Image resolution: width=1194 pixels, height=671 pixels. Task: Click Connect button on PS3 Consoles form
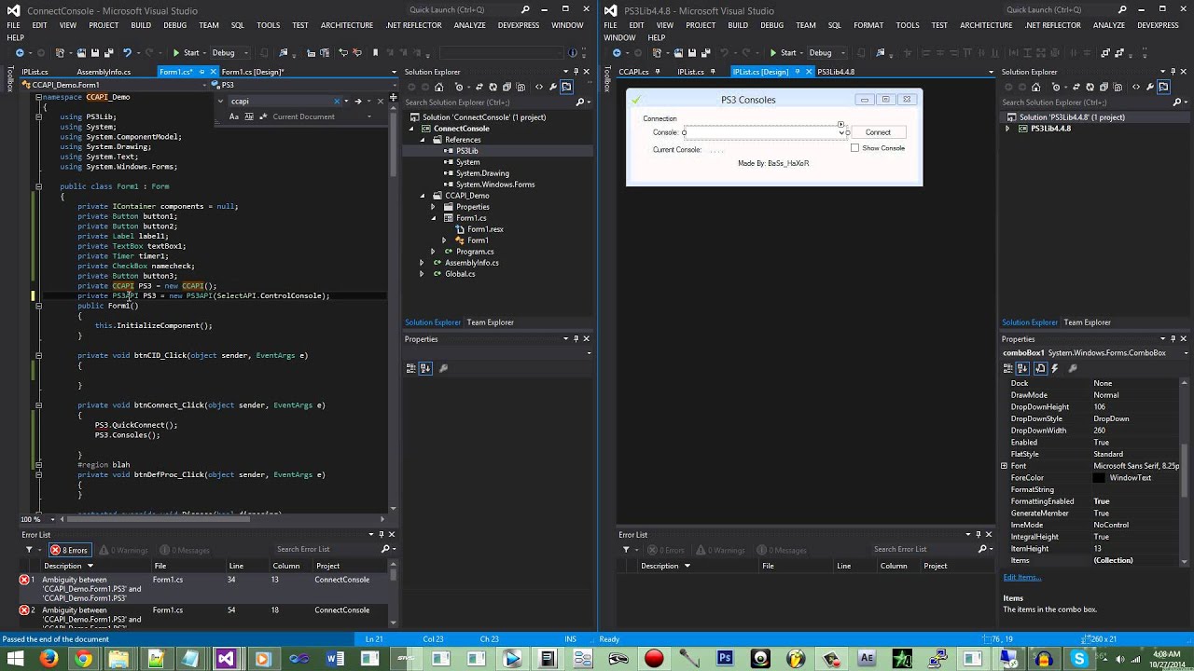pos(878,132)
